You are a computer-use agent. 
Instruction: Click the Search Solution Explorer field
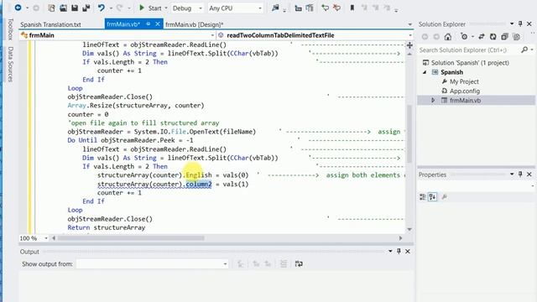(468, 50)
